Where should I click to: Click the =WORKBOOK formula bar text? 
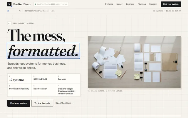(x=39, y=11)
